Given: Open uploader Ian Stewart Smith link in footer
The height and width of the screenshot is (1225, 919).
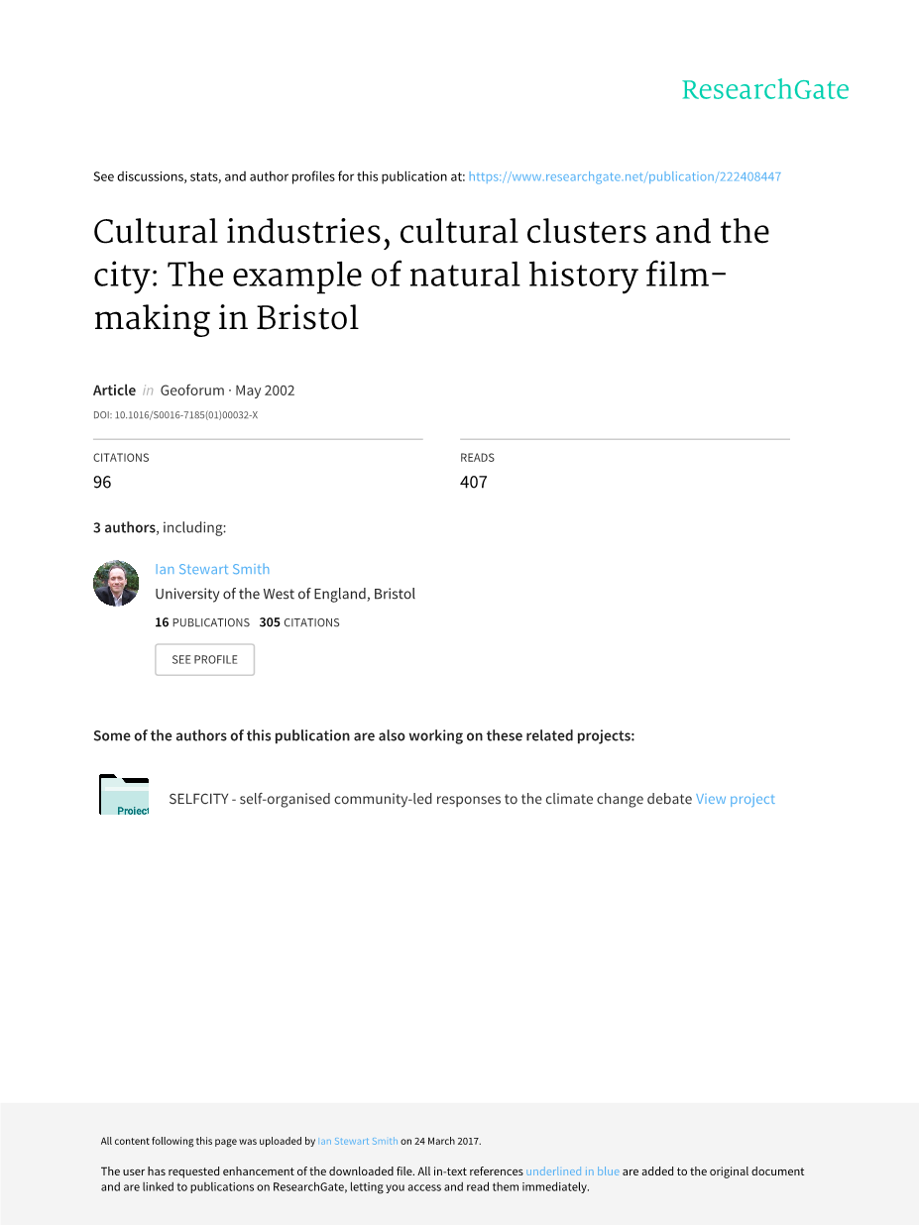Looking at the screenshot, I should coord(358,1142).
